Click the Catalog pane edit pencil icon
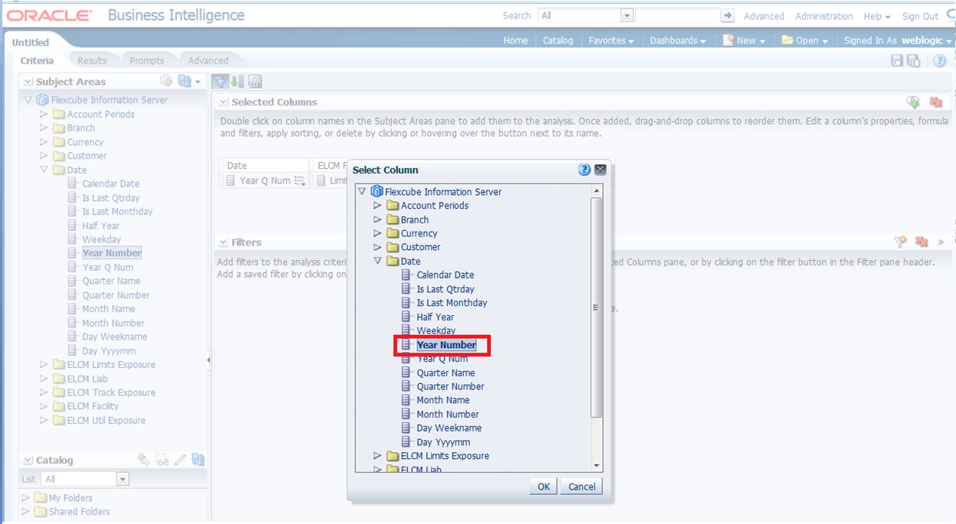 (180, 460)
